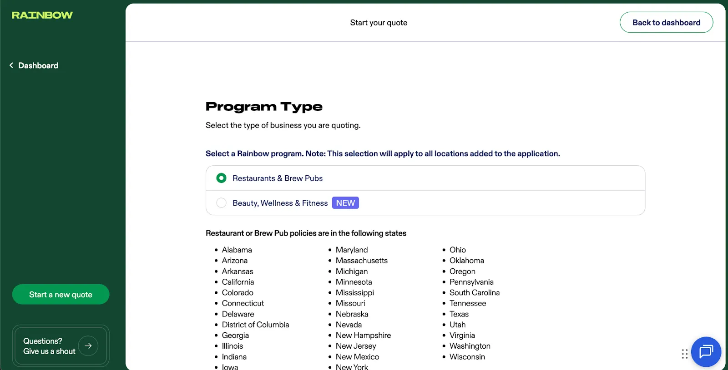Click Maryland in the state list
Viewport: 728px width, 370px height.
352,250
